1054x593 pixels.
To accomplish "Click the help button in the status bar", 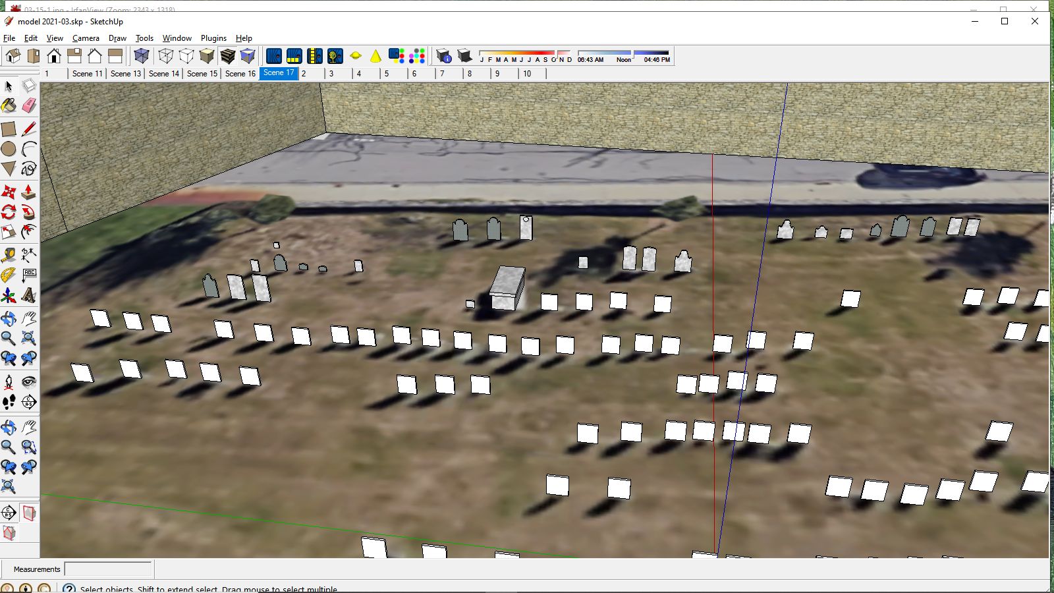I will 70,590.
